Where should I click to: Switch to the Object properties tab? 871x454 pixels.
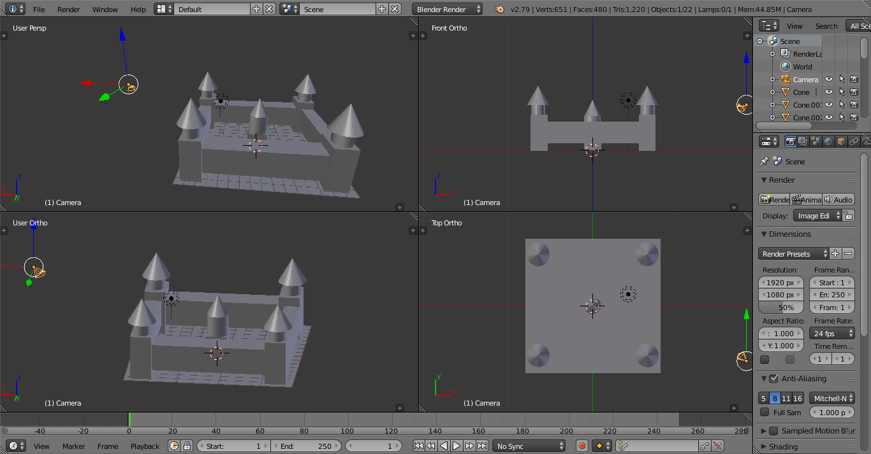pos(841,141)
